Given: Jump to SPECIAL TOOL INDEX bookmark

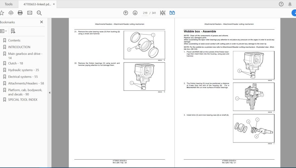Looking at the screenshot, I should tap(23, 99).
